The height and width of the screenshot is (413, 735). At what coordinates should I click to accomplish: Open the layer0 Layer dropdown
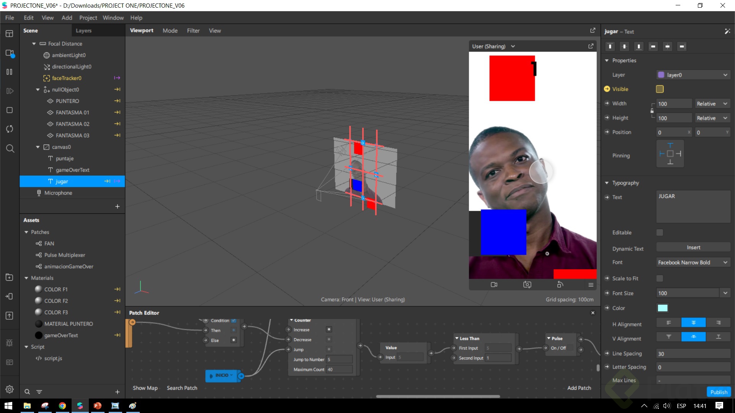click(x=693, y=75)
